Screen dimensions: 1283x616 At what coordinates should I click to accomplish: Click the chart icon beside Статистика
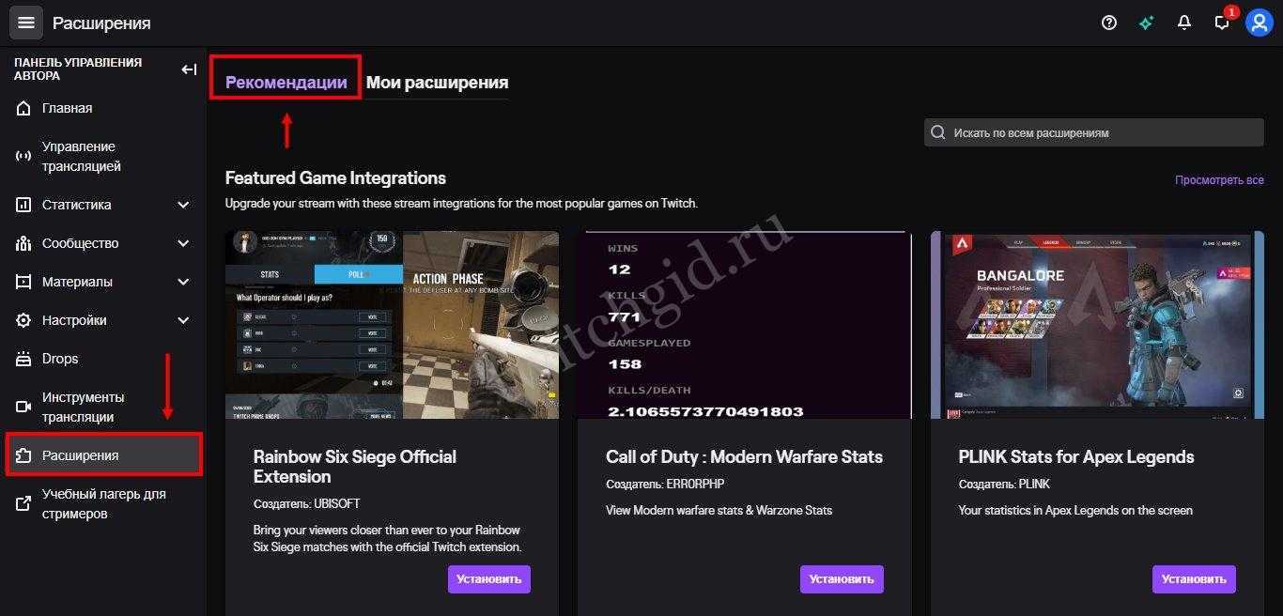point(24,205)
